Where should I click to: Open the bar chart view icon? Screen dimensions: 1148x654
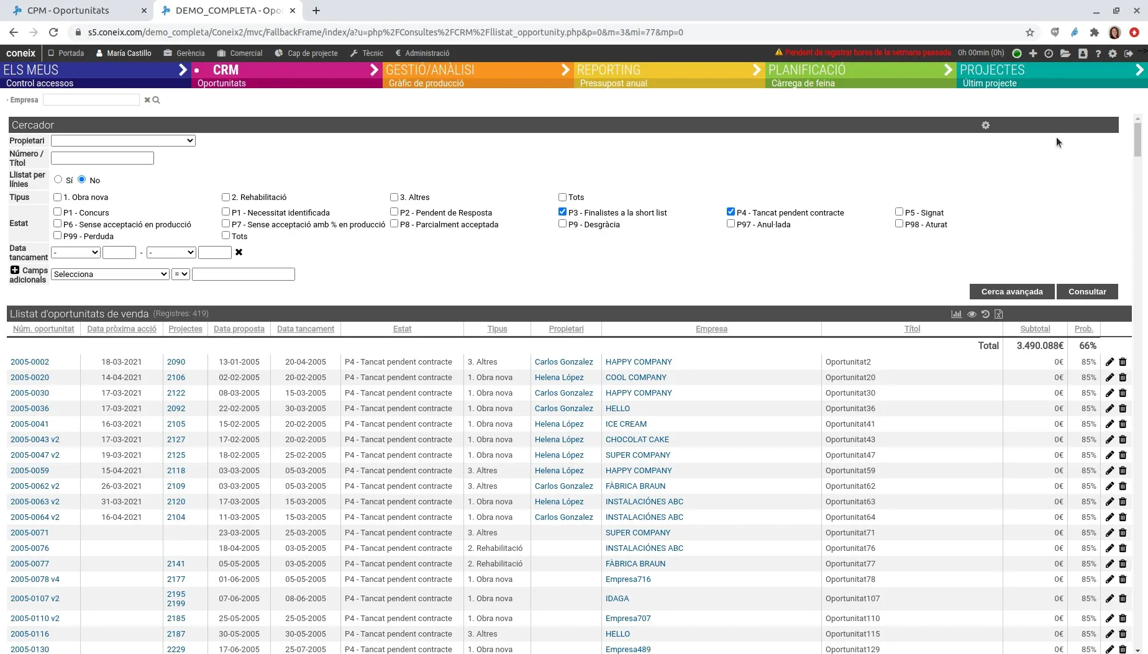click(x=956, y=314)
